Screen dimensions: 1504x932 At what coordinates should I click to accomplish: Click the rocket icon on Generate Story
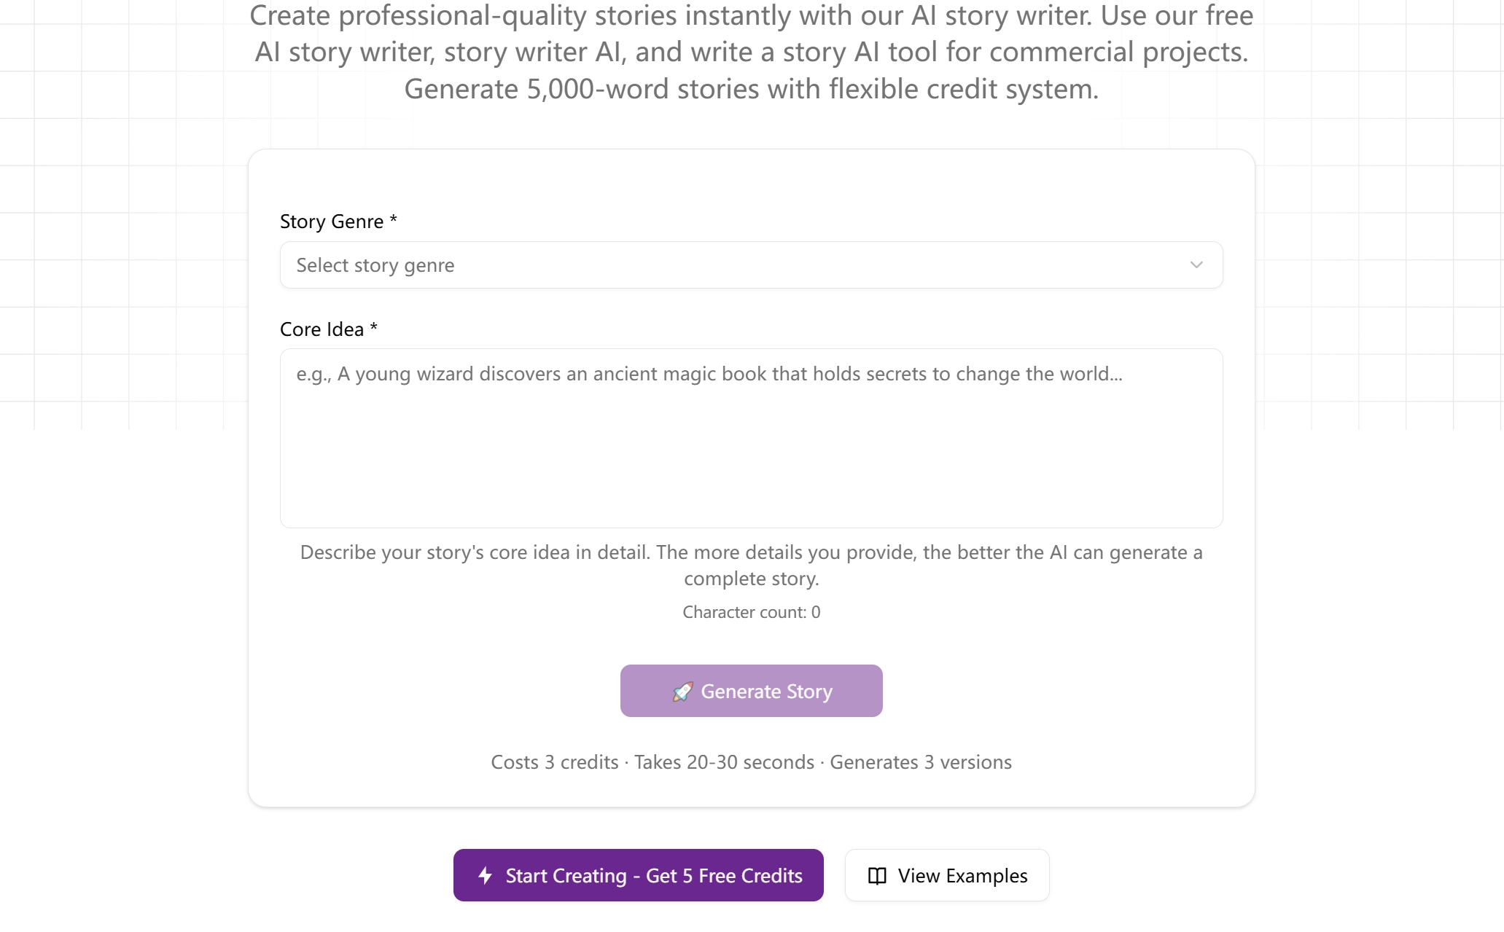682,692
